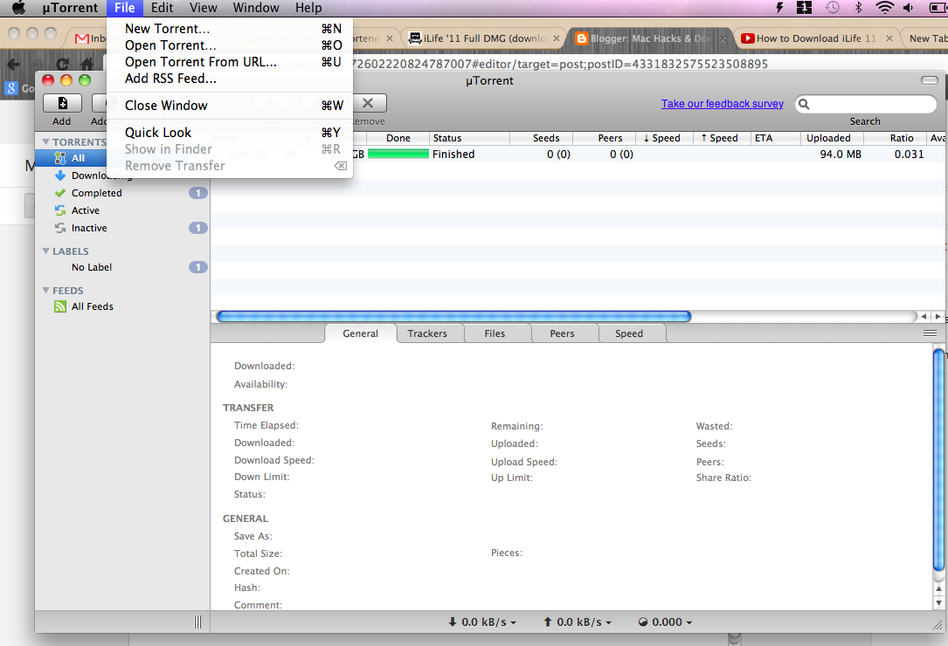Viewport: 948px width, 646px height.
Task: Open the Window menu
Action: pos(256,8)
